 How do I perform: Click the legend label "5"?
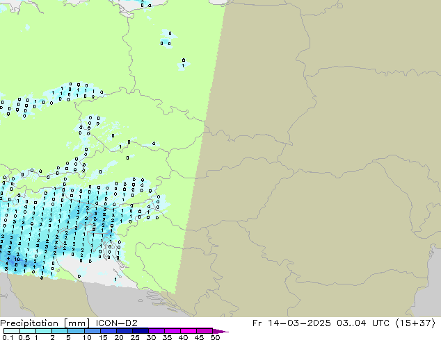tap(68, 337)
